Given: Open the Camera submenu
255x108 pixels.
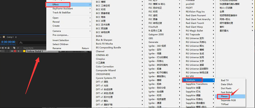Looking at the screenshot, I should point(69,31).
